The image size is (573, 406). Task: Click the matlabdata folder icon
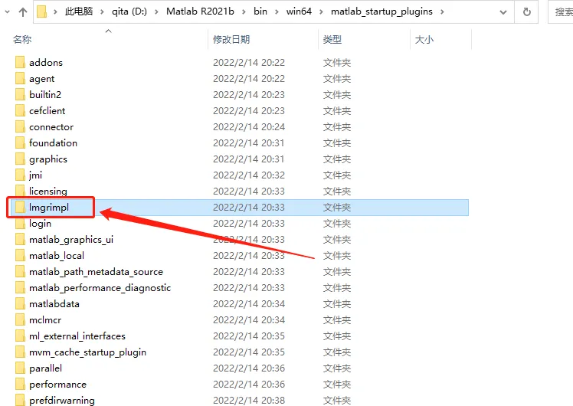[x=20, y=303]
